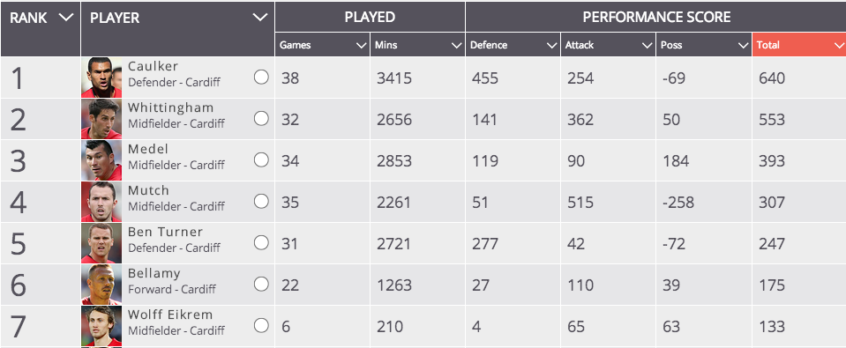Select Whittingham's radio button

point(261,119)
